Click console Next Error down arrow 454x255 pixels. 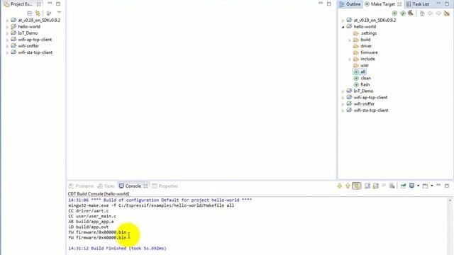click(x=340, y=186)
